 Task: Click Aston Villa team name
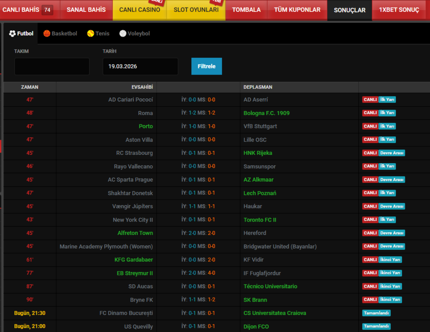pyautogui.click(x=139, y=140)
